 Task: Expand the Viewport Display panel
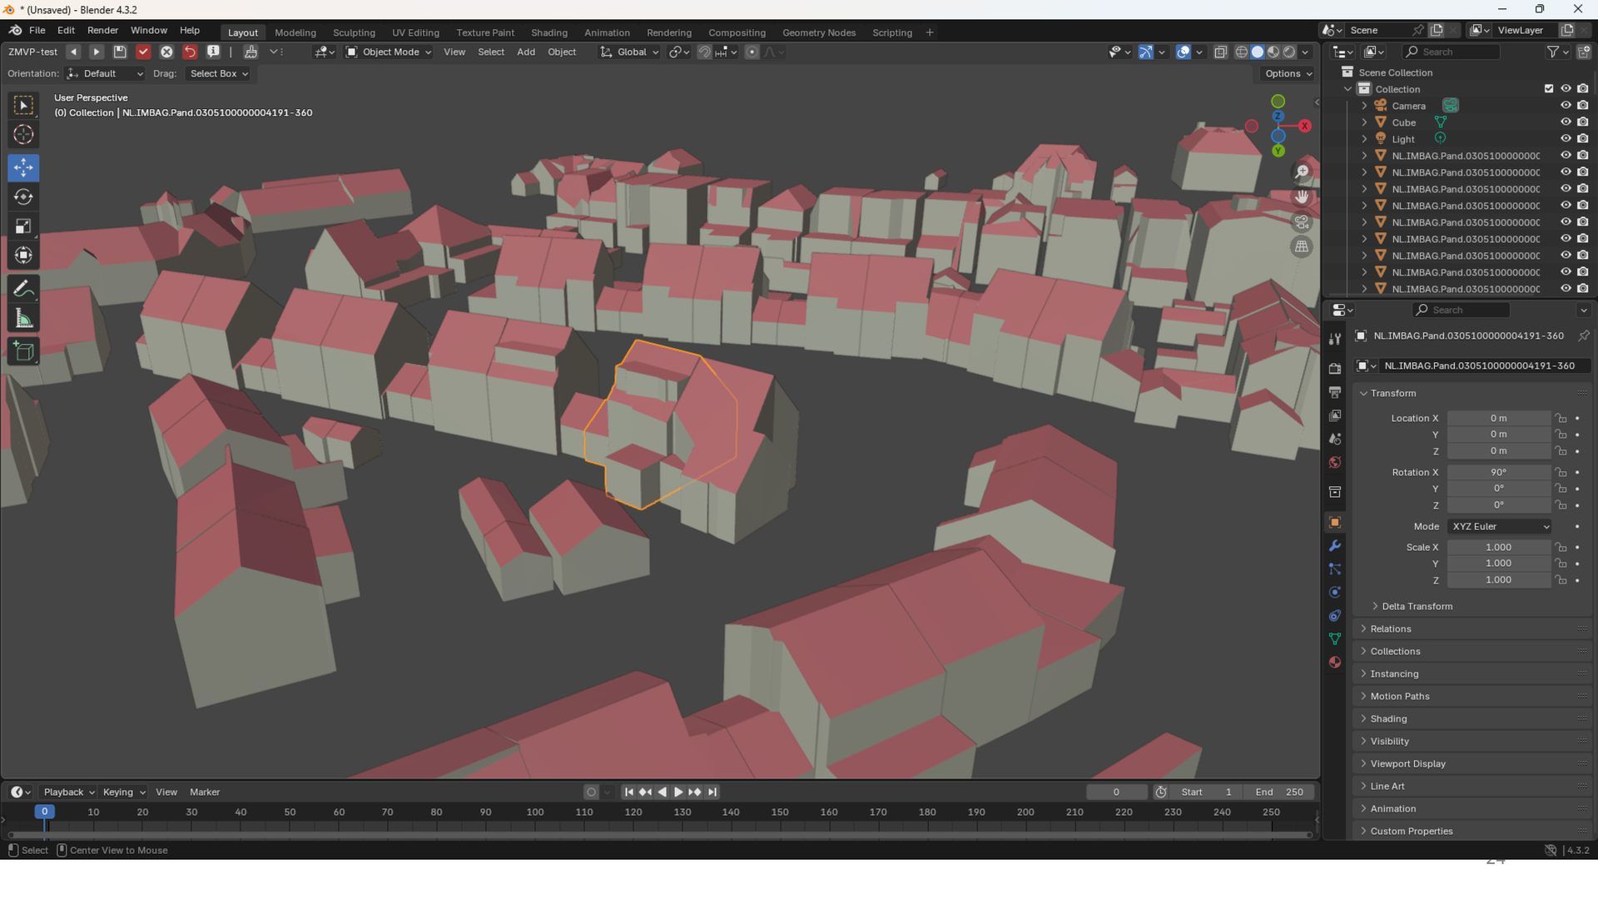(1407, 763)
